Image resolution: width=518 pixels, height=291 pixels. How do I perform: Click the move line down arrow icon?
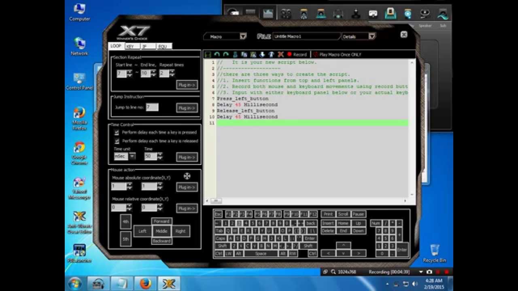[x=262, y=54]
